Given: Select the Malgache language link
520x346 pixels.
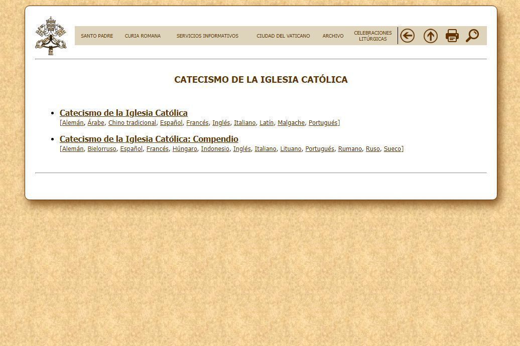Looking at the screenshot, I should [291, 123].
